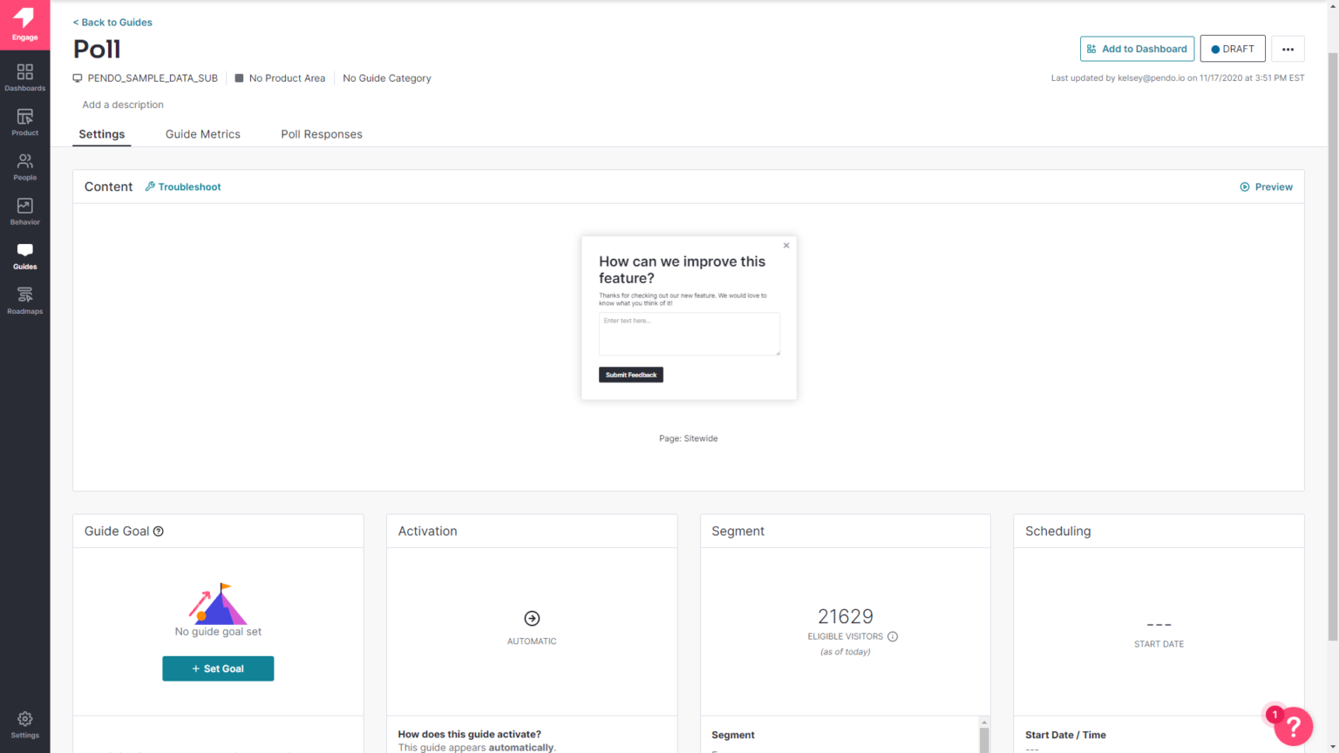Click Preview to preview the guide

(x=1266, y=187)
